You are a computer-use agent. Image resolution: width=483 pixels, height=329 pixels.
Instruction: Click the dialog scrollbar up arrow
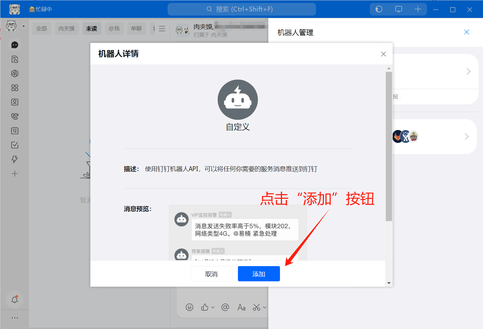click(389, 68)
